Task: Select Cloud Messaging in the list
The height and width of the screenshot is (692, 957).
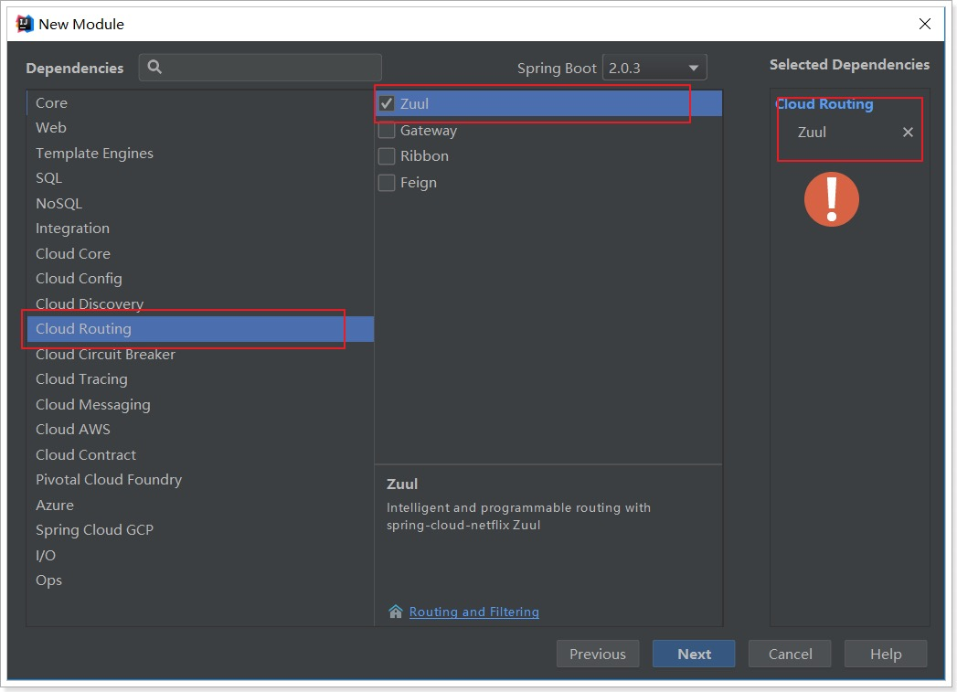Action: (200, 405)
